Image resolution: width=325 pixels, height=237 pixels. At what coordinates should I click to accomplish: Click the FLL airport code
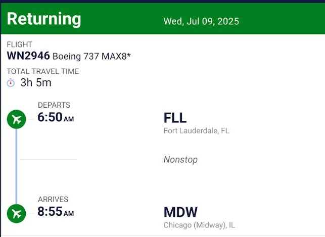point(175,118)
